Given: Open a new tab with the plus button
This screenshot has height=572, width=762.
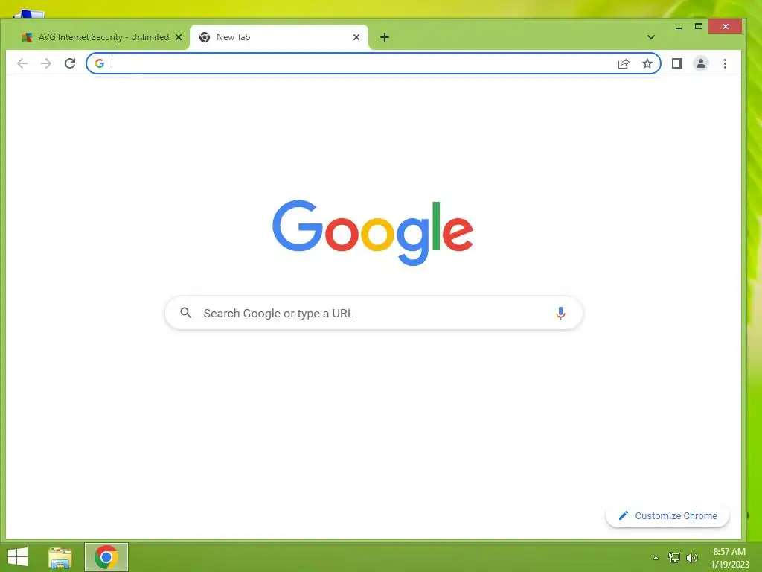Looking at the screenshot, I should [385, 37].
